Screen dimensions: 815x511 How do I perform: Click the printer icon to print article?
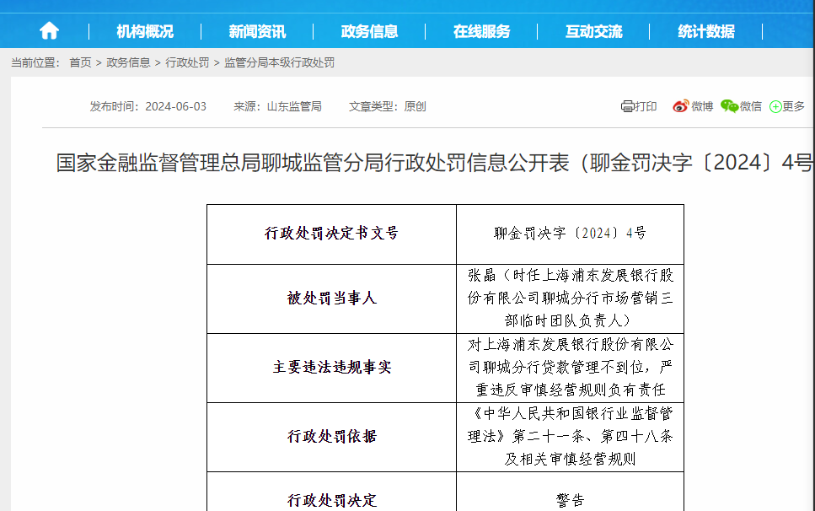tap(627, 106)
